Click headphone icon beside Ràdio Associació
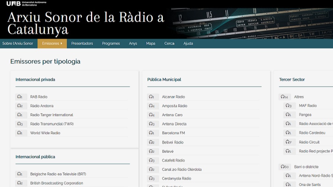Screen dimensions: 333x187 click(289, 123)
